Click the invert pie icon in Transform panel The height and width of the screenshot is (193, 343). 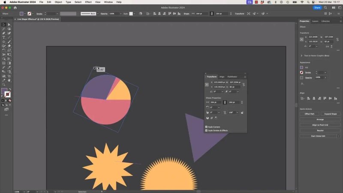(x=211, y=118)
